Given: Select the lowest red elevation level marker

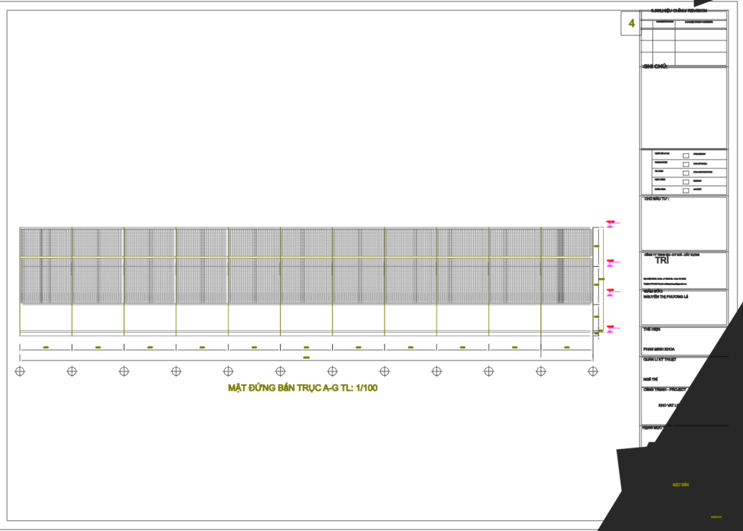Looking at the screenshot, I should tap(611, 328).
